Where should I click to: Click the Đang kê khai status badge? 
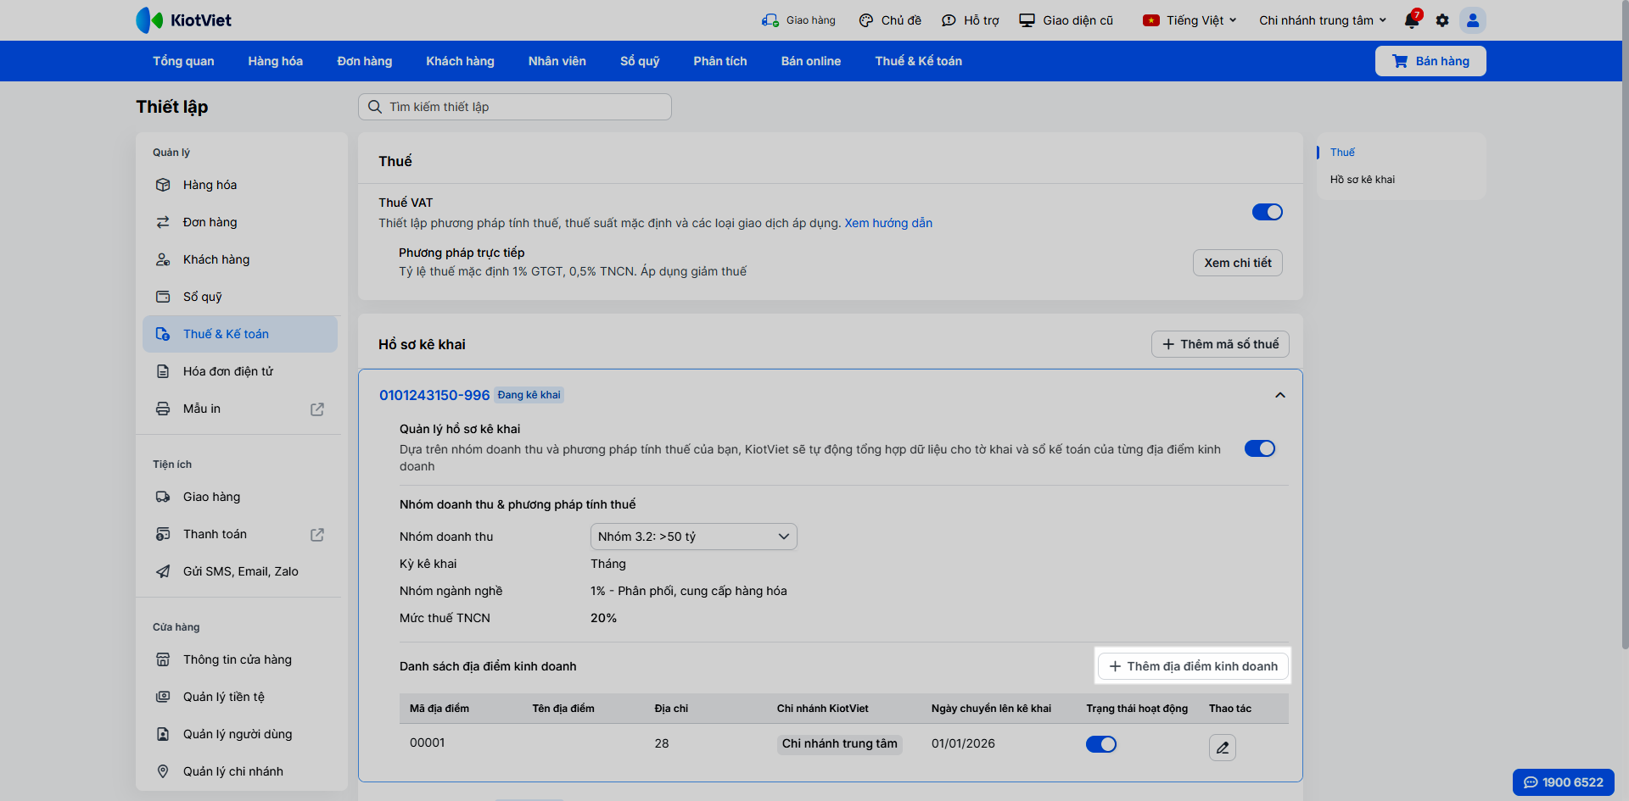529,395
